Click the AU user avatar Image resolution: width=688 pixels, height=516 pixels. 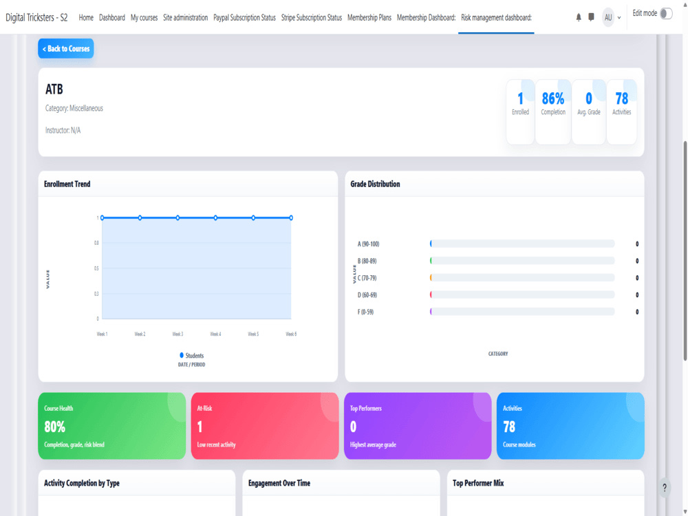coord(608,18)
